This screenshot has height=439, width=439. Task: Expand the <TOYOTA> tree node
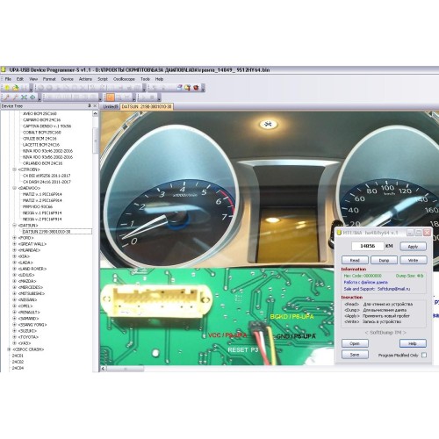coord(14,337)
